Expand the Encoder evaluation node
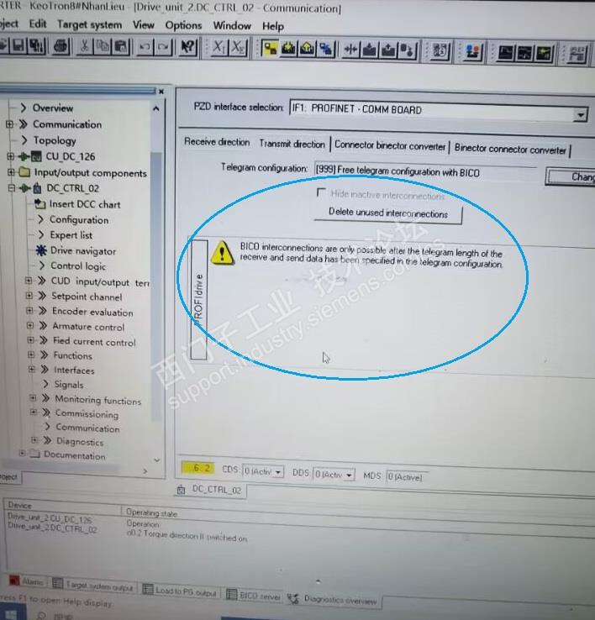This screenshot has height=620, width=595. (29, 310)
